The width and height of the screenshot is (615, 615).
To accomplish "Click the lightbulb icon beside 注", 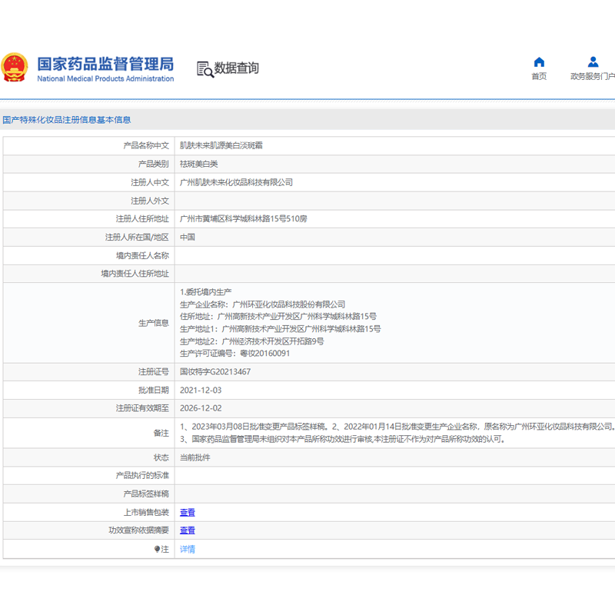I will click(x=157, y=549).
